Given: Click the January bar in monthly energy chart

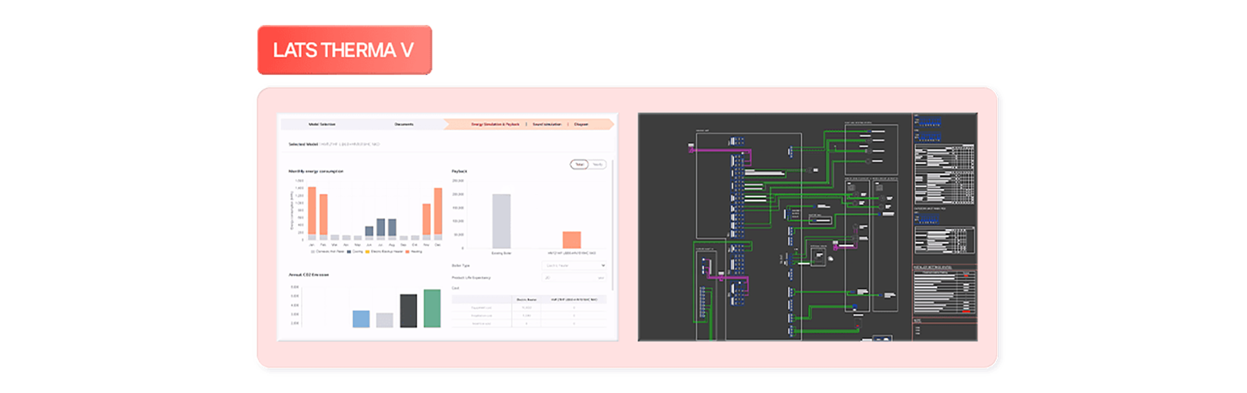Looking at the screenshot, I should click(x=312, y=213).
